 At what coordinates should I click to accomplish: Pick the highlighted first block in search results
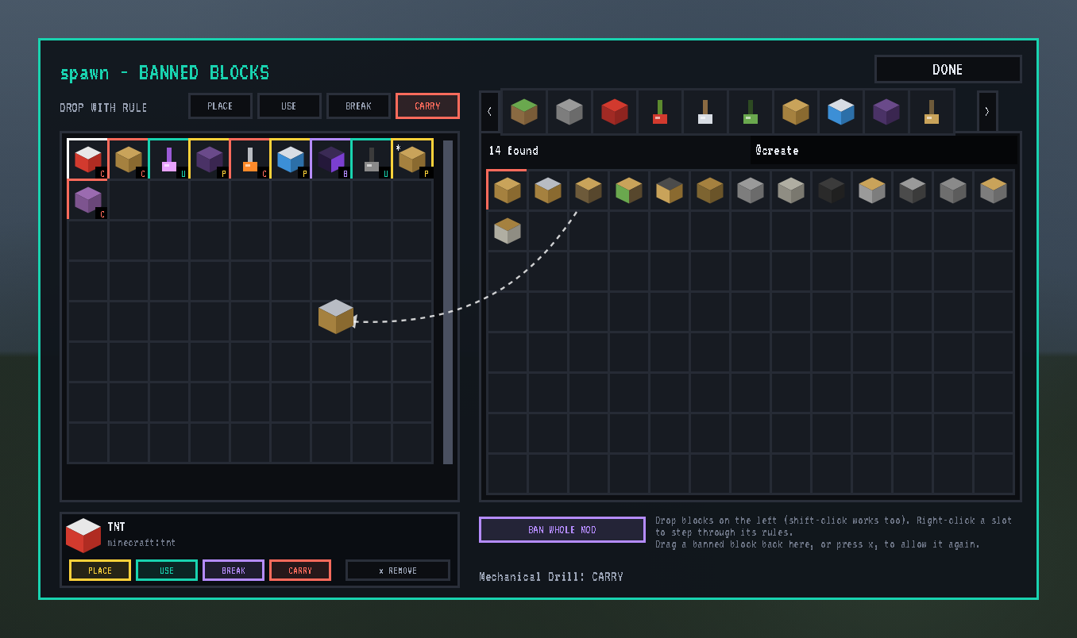pos(507,190)
